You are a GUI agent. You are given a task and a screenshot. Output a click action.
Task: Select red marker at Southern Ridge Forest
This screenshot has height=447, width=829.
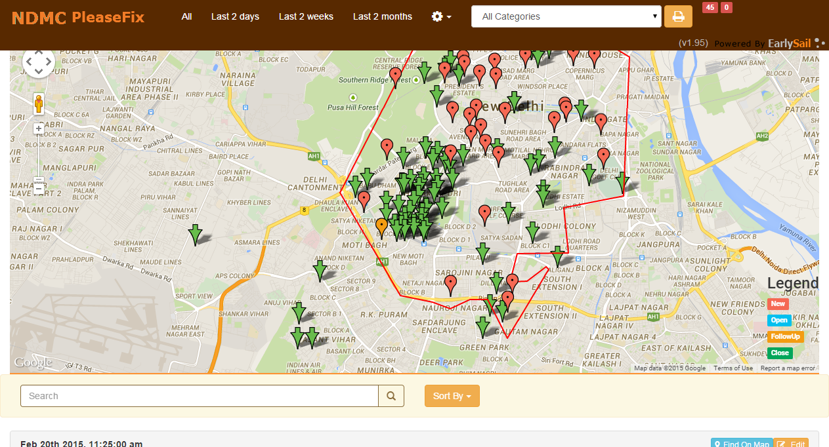pos(395,78)
